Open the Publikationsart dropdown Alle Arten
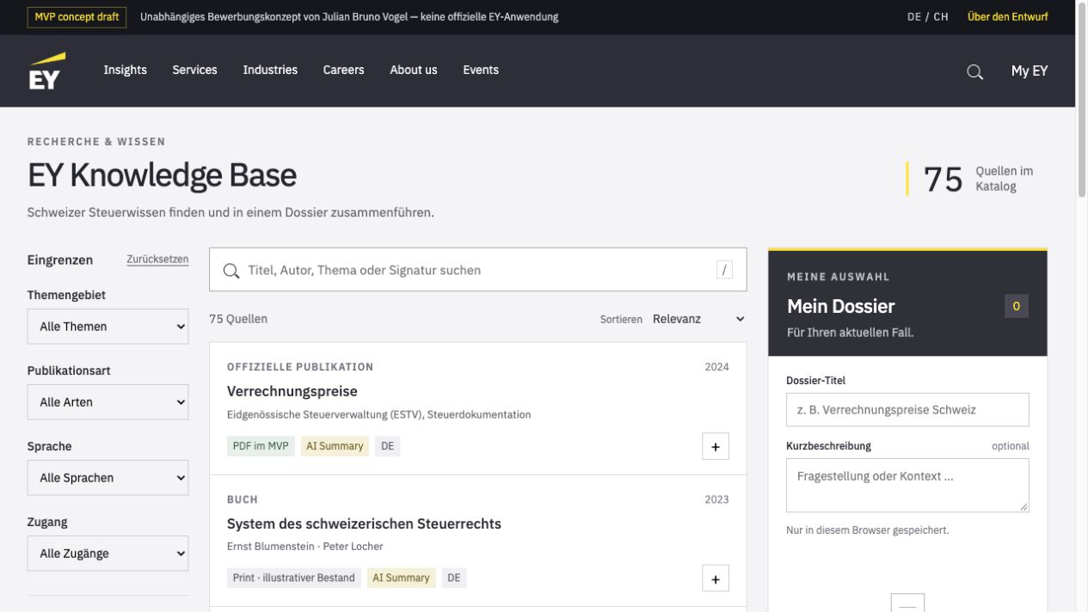The width and height of the screenshot is (1088, 612). click(x=108, y=402)
